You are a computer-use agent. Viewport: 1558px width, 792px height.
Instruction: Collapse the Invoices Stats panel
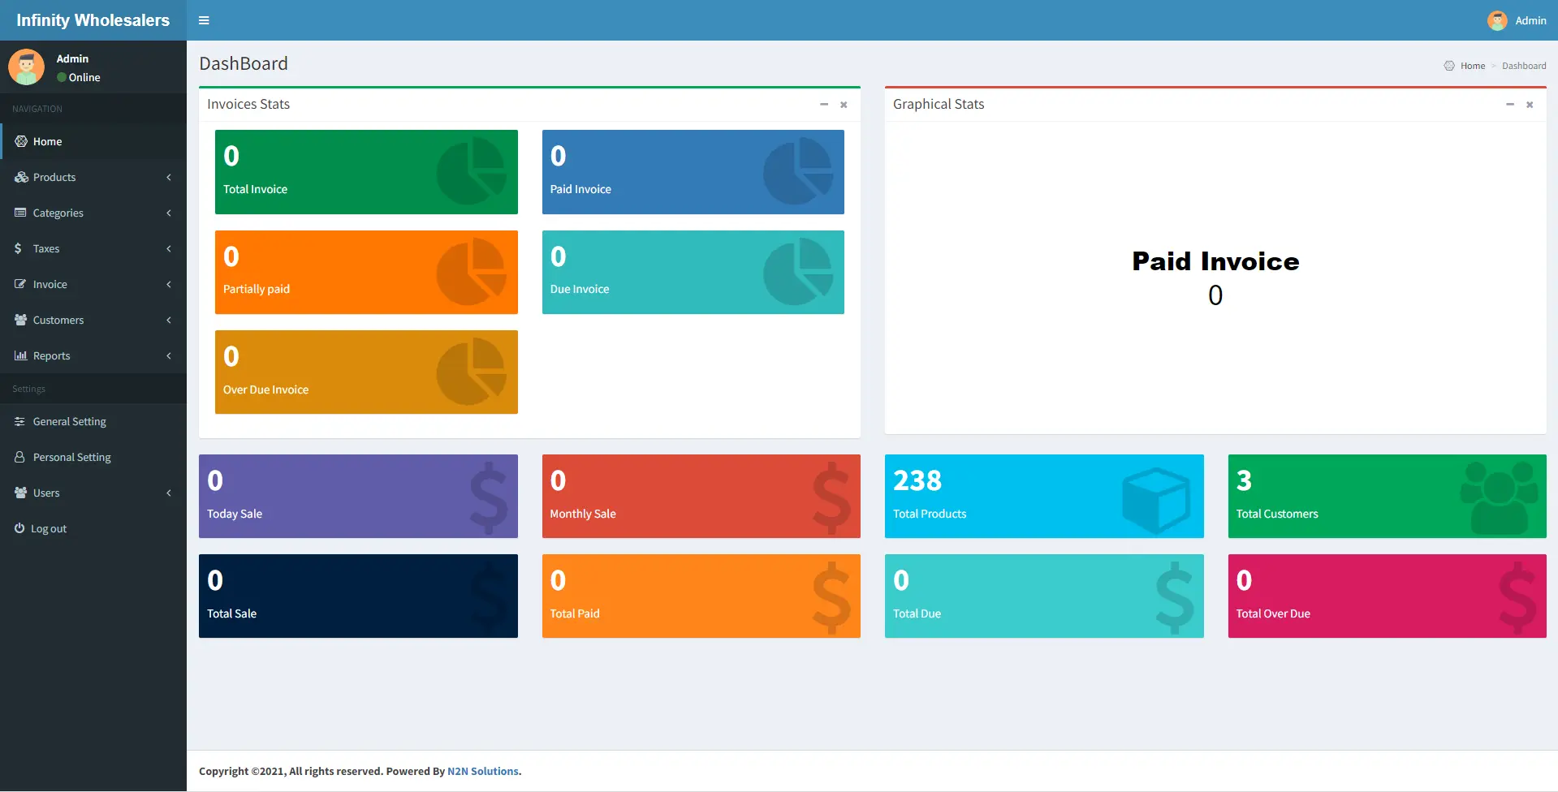823,105
